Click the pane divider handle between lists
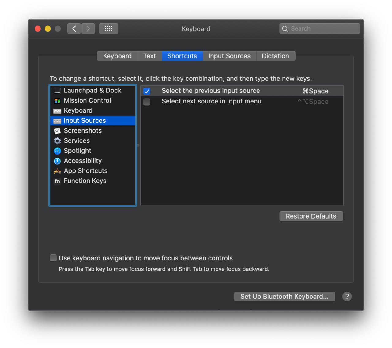392x348 pixels. [x=138, y=145]
